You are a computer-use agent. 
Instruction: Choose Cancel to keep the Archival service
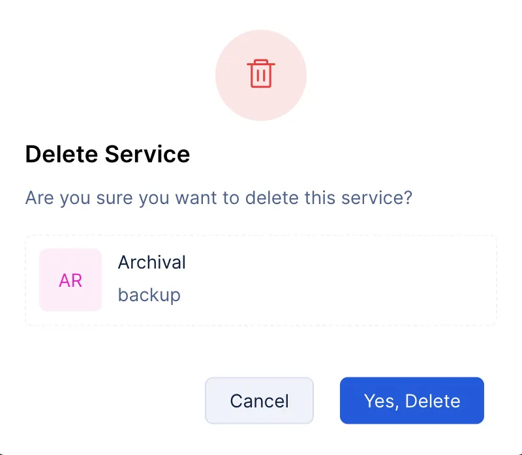pyautogui.click(x=259, y=400)
